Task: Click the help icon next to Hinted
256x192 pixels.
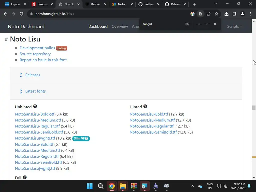Action: pyautogui.click(x=145, y=106)
